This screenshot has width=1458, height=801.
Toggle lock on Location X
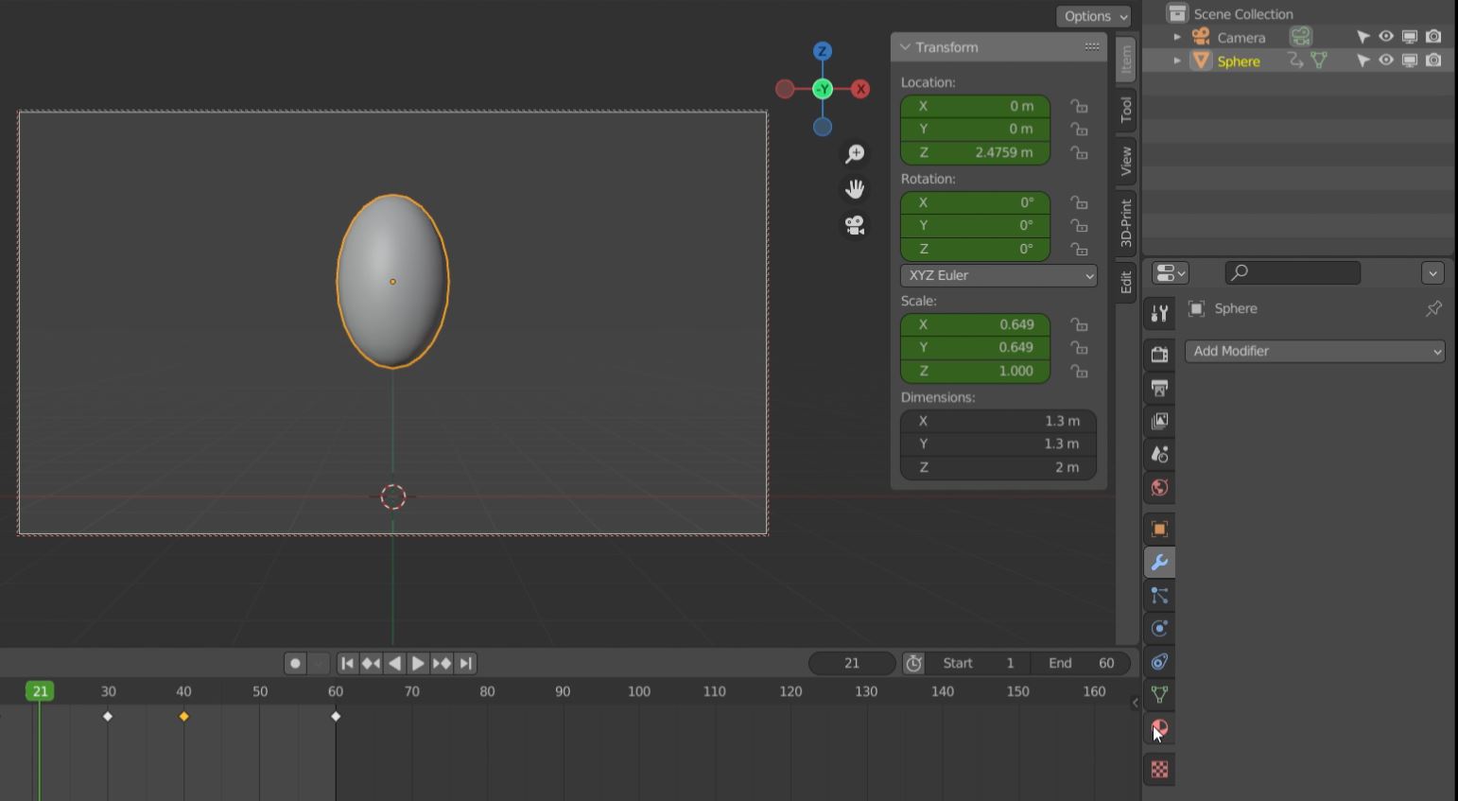tap(1079, 106)
